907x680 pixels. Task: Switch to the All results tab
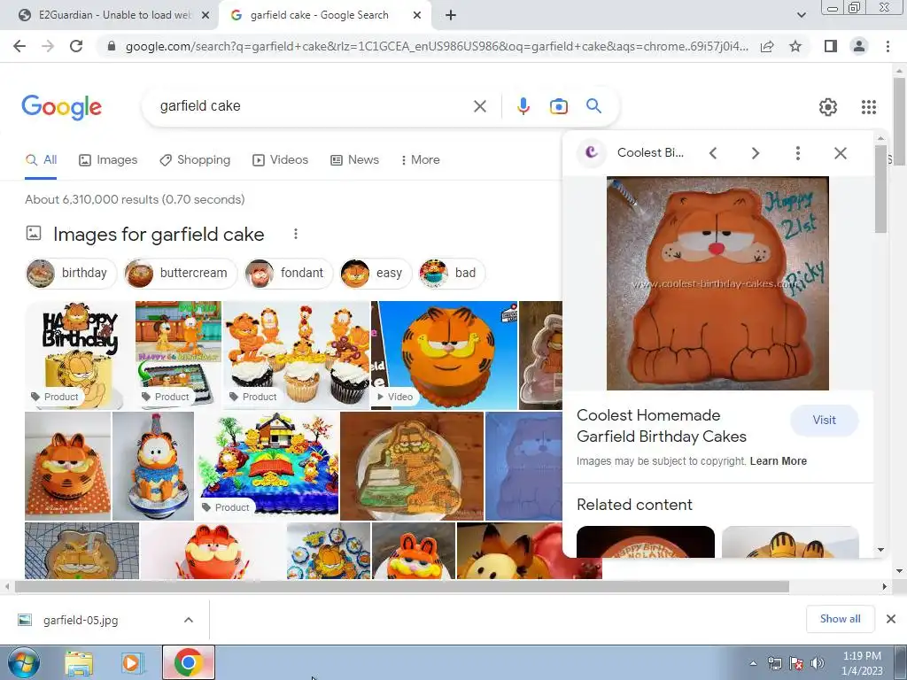(41, 159)
